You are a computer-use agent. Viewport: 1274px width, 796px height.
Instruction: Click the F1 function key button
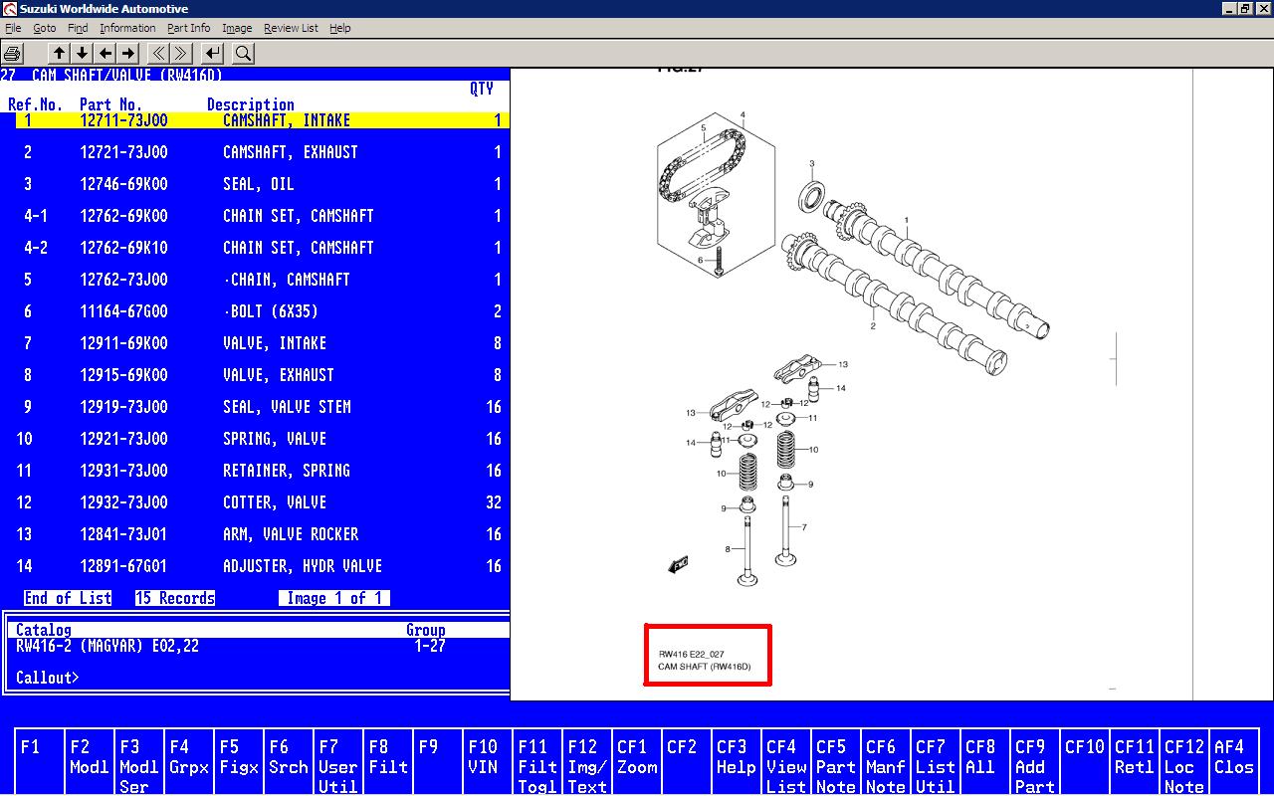(x=41, y=762)
